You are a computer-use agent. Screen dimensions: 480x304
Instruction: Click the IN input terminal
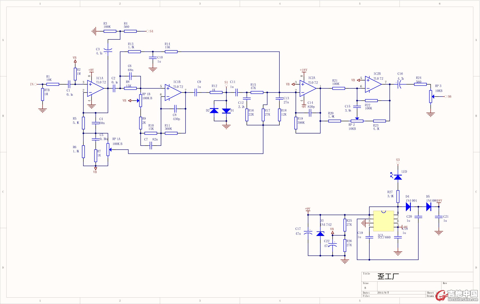(x=36, y=84)
